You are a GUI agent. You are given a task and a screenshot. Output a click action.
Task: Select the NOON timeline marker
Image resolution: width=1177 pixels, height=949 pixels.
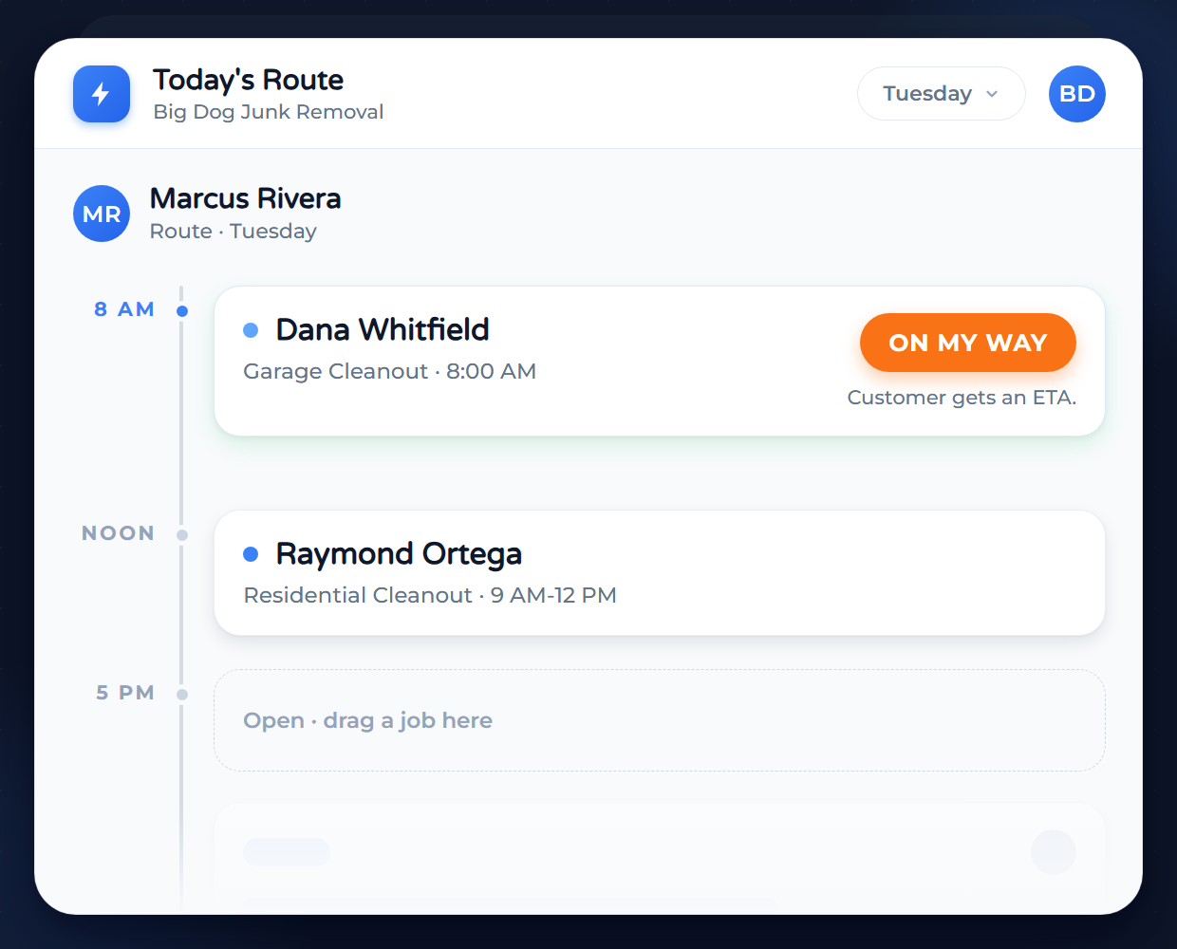(x=182, y=535)
